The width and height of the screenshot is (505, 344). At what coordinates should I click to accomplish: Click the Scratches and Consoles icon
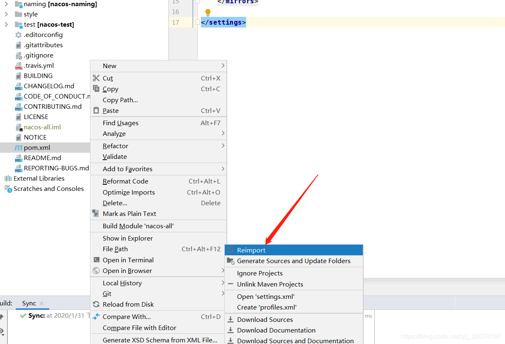[8, 188]
